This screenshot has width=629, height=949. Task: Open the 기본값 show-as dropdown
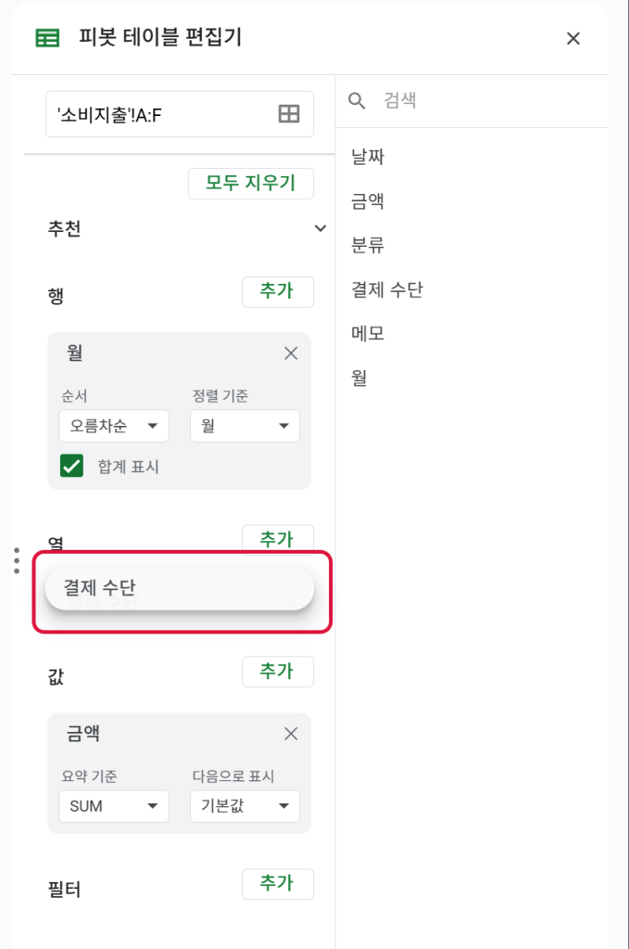[245, 806]
